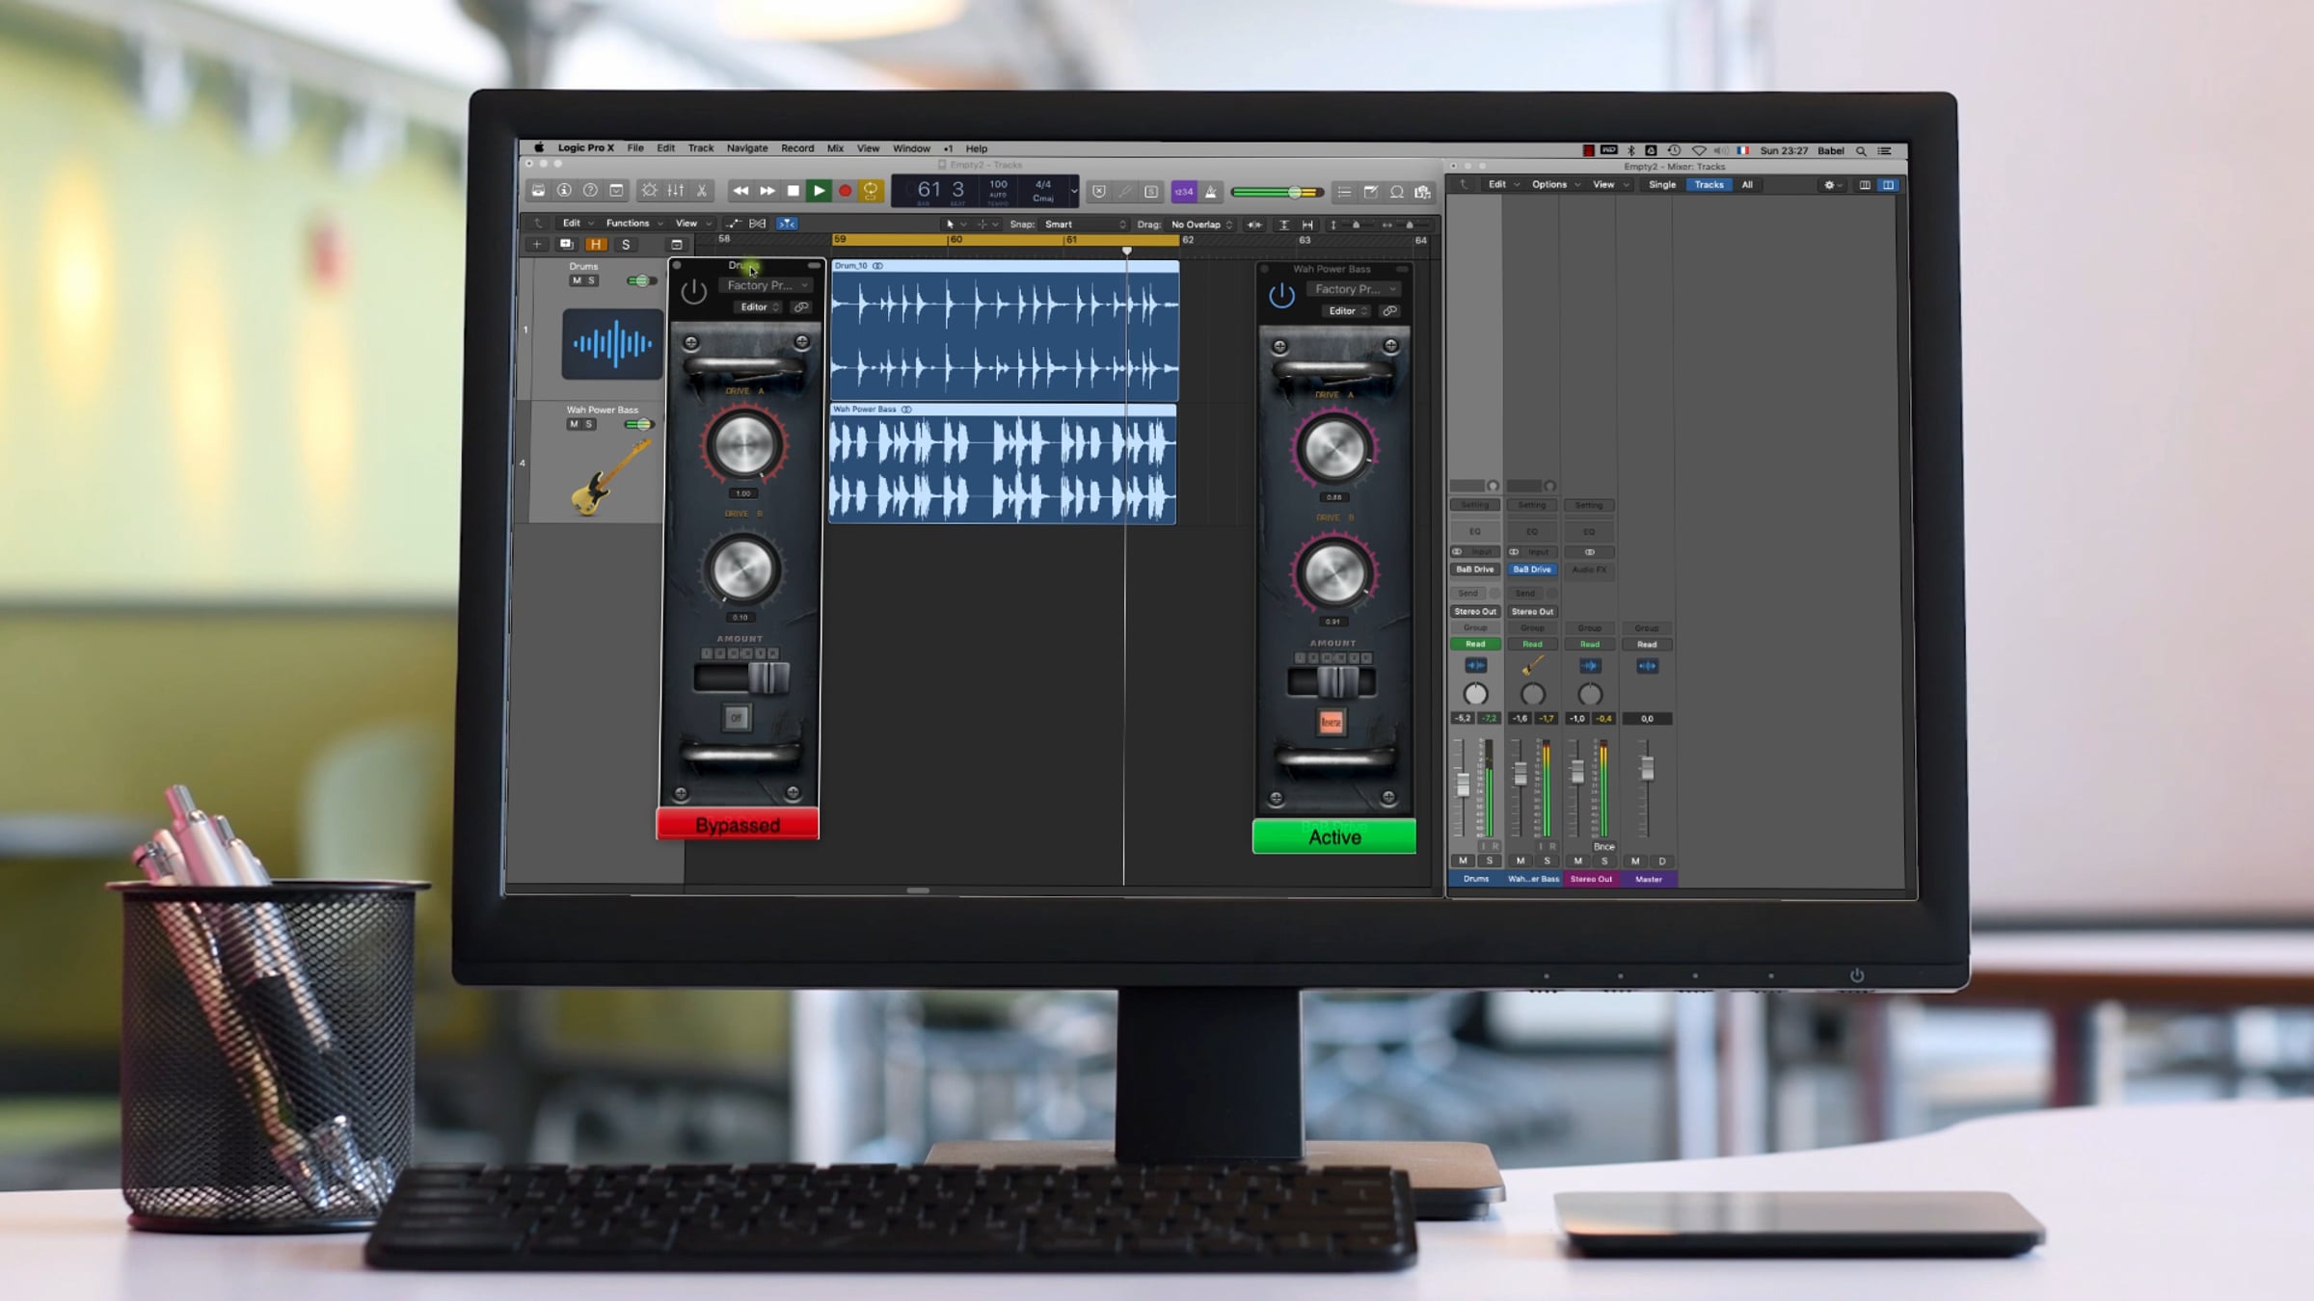Screen dimensions: 2314x1301
Task: Expand Factory preset menu in Wah Power Bass plugin
Action: 1355,289
